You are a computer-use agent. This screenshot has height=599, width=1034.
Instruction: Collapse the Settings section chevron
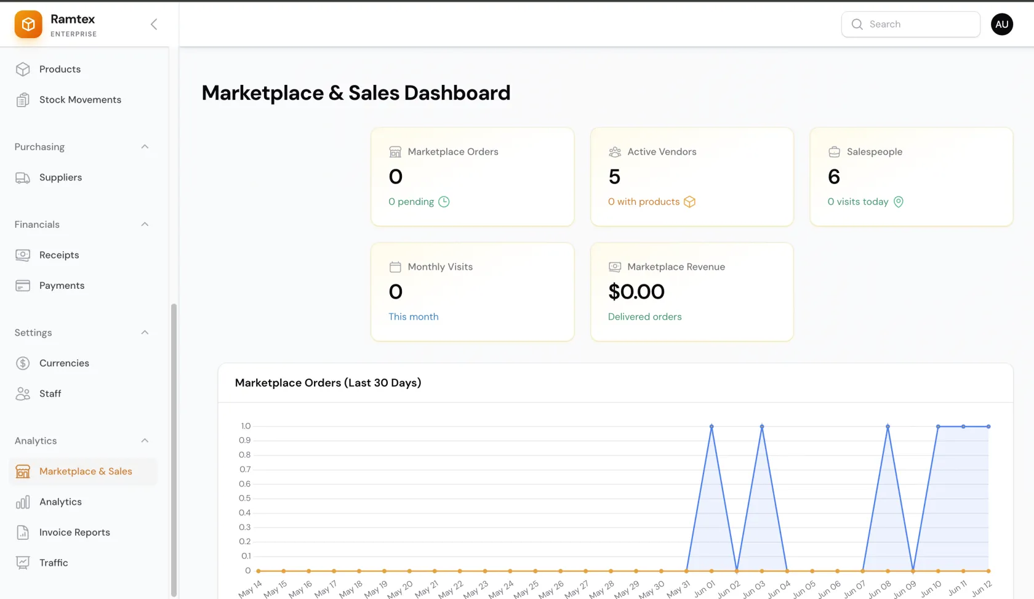coord(145,332)
